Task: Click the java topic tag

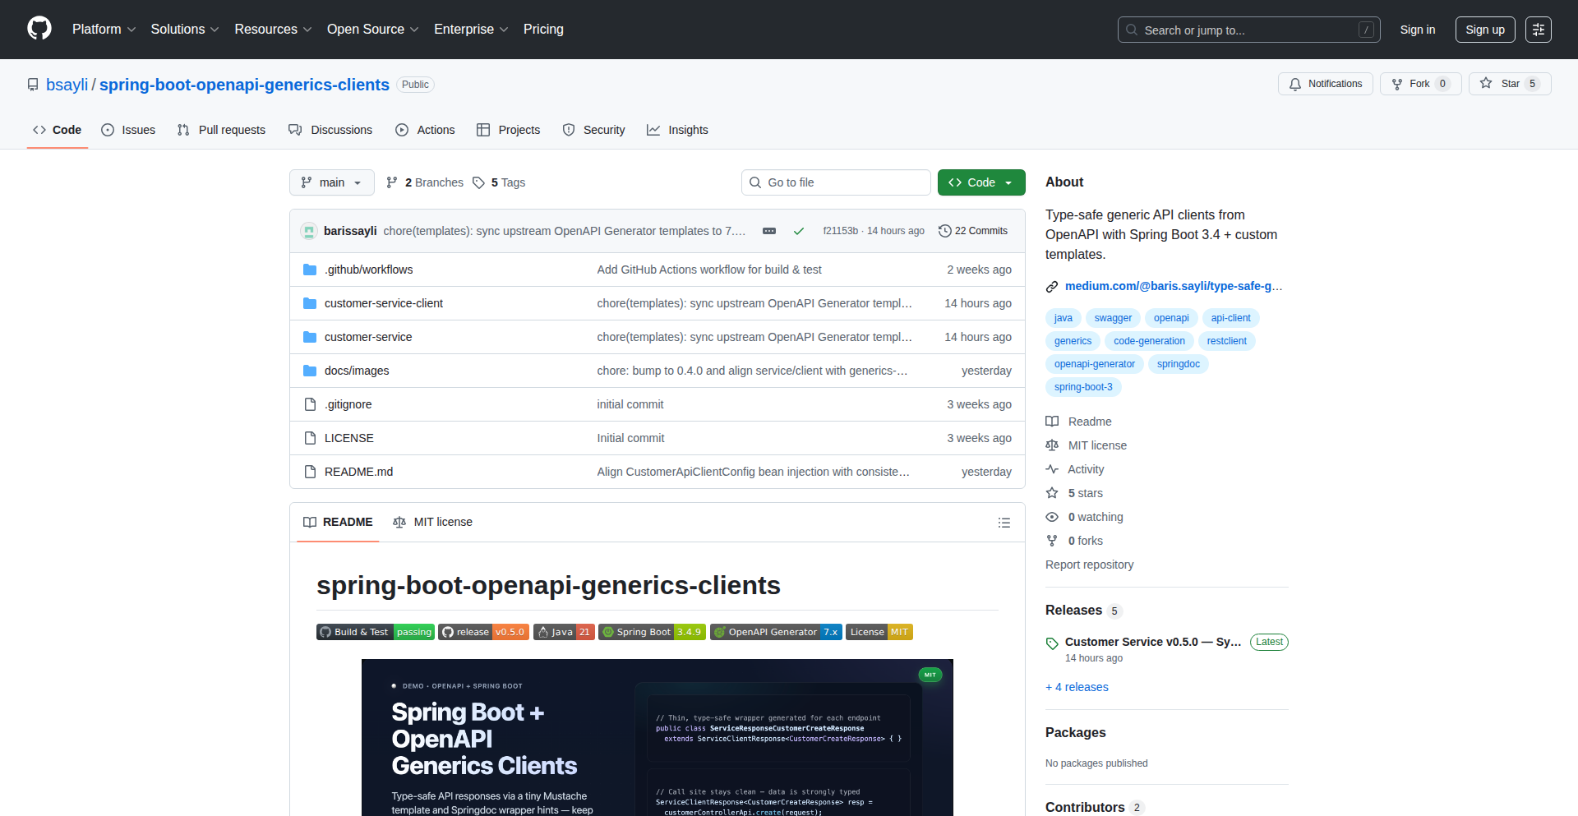Action: coord(1064,318)
